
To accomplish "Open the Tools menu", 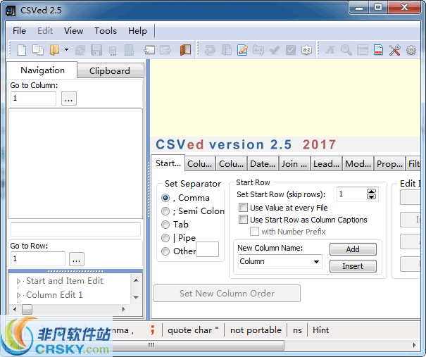I will tap(106, 31).
